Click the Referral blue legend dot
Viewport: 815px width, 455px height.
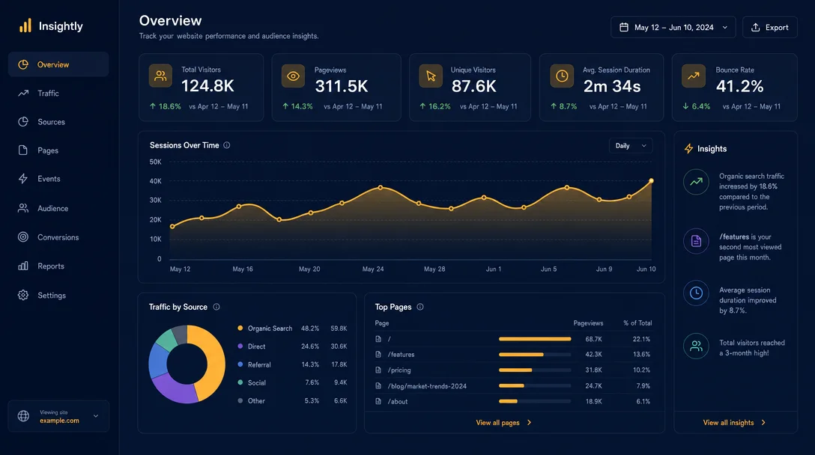click(240, 364)
